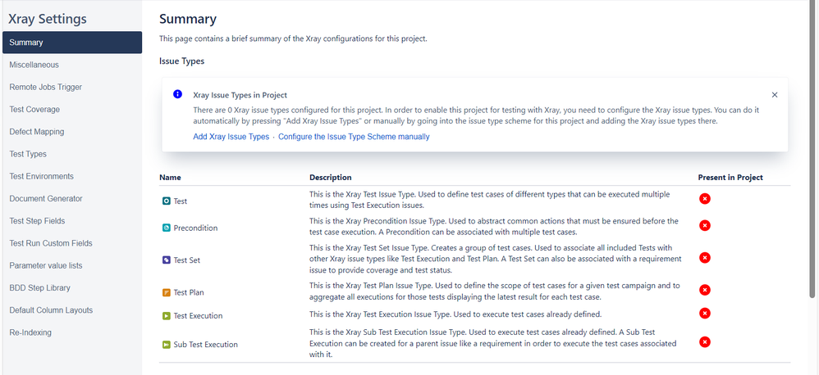The width and height of the screenshot is (819, 375).
Task: Click the Test Plan issue type icon
Action: point(166,292)
